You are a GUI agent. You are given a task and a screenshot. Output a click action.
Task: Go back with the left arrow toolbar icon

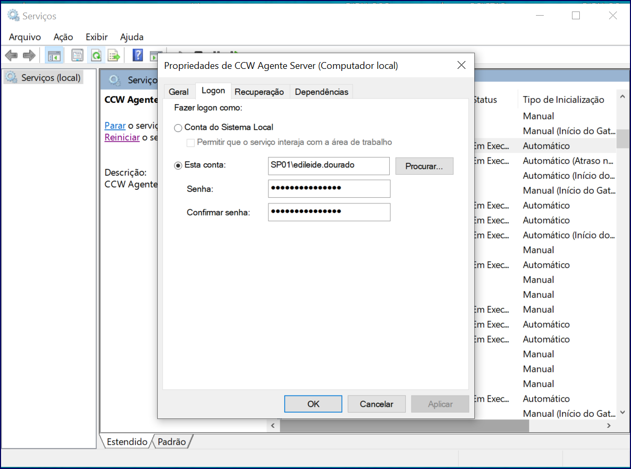[11, 55]
